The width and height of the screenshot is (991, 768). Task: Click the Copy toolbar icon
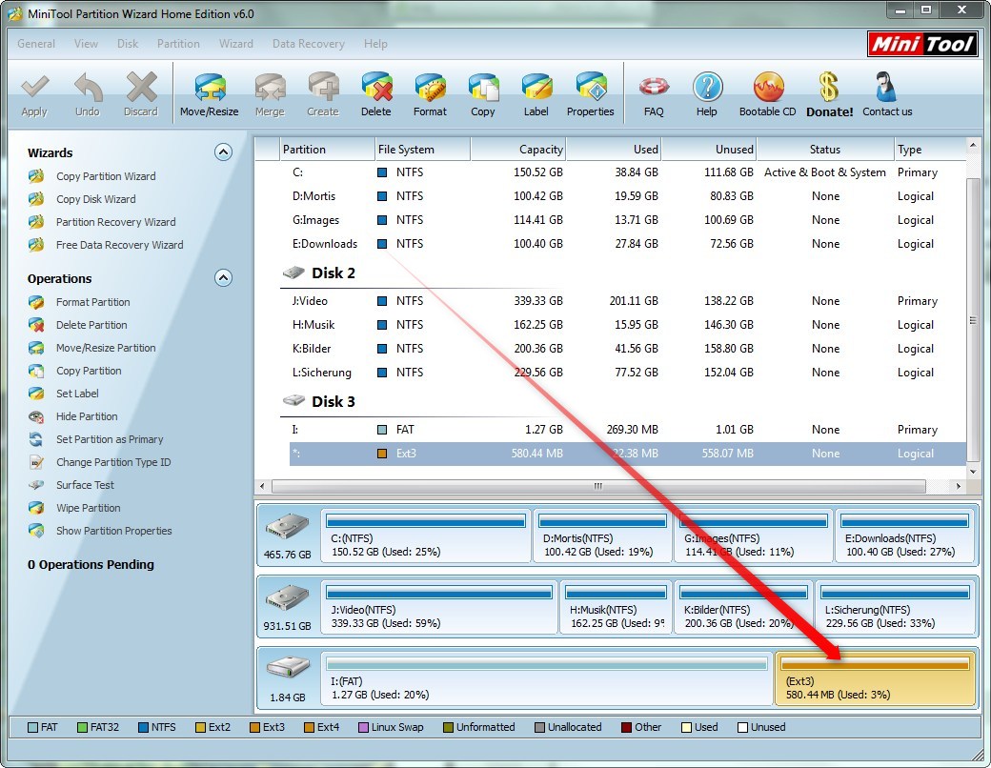pyautogui.click(x=483, y=95)
